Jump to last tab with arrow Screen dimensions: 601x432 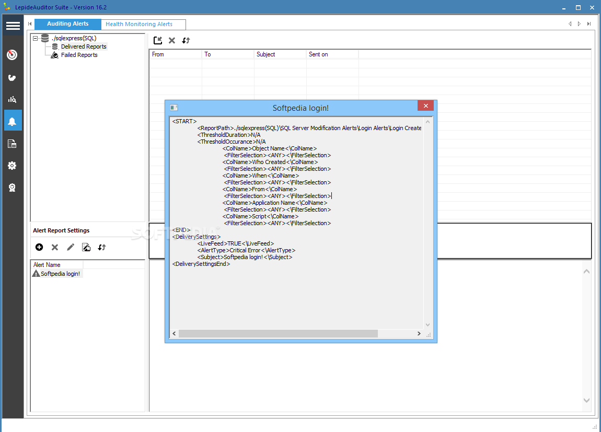pos(589,24)
